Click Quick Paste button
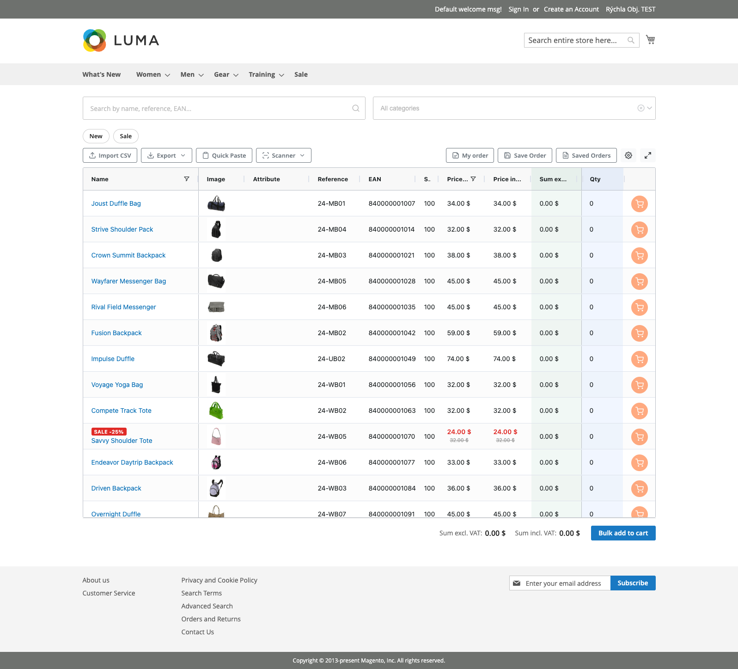Image resolution: width=738 pixels, height=669 pixels. (224, 155)
